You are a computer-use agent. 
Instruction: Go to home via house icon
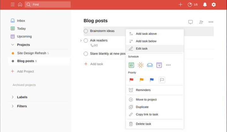pyautogui.click(x=20, y=4)
